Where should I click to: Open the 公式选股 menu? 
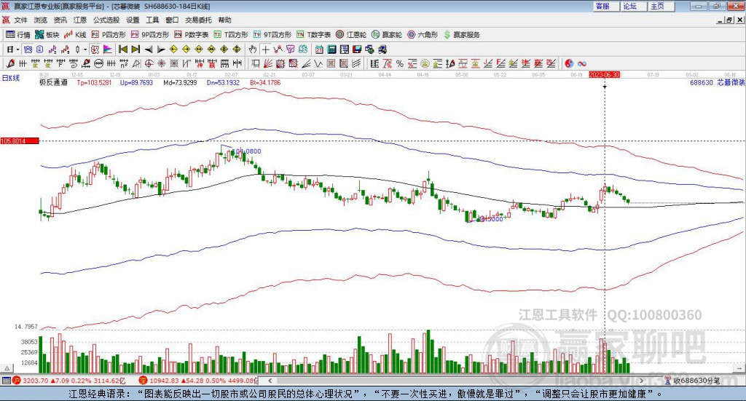[x=106, y=20]
